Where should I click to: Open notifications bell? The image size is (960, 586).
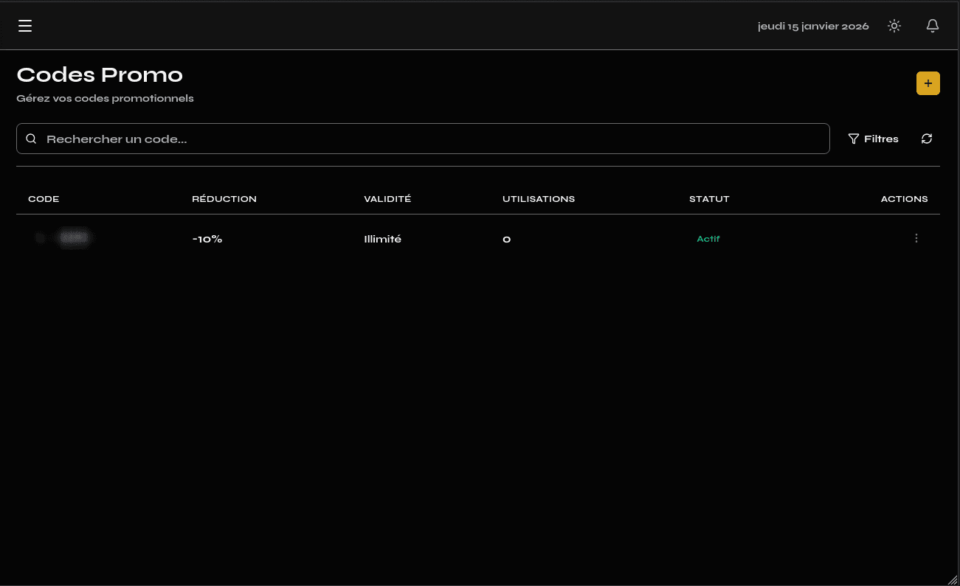click(933, 27)
